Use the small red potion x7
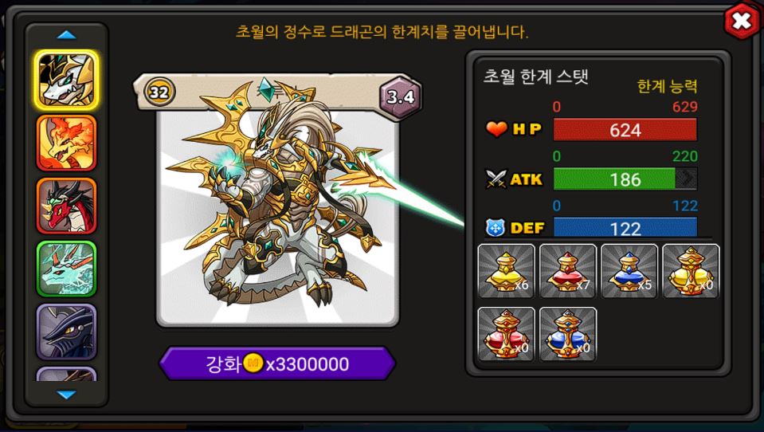The image size is (764, 432). (x=568, y=271)
